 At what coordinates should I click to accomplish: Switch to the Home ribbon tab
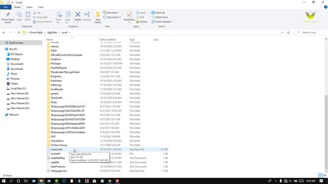point(17,7)
